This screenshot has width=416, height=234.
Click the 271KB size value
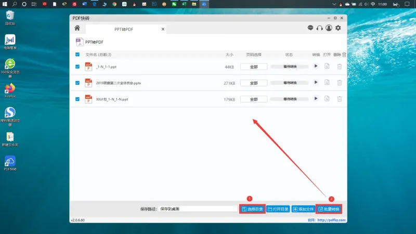(229, 83)
